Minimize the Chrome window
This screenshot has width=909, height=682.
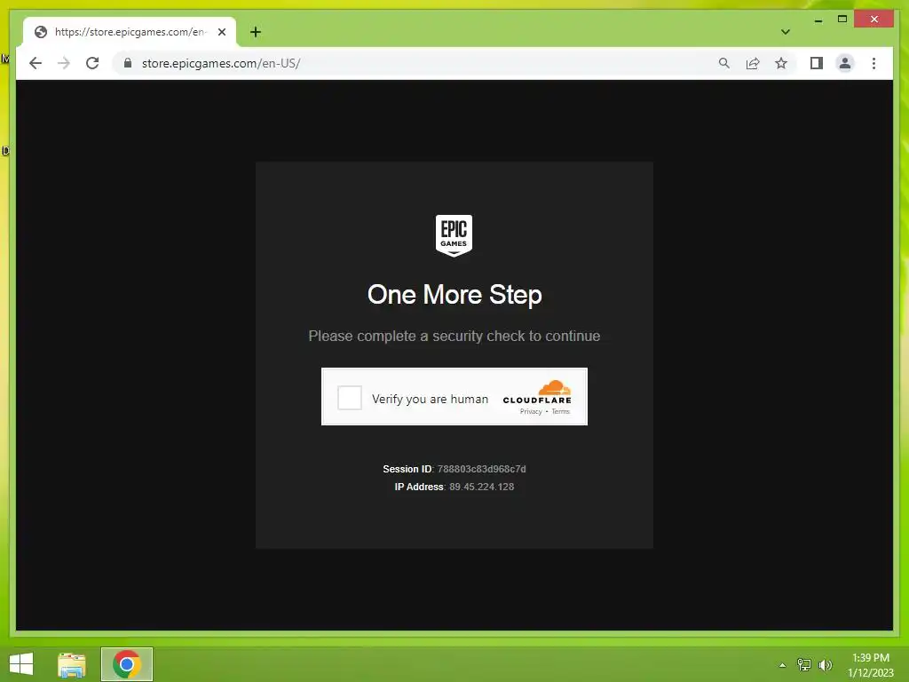(x=818, y=20)
